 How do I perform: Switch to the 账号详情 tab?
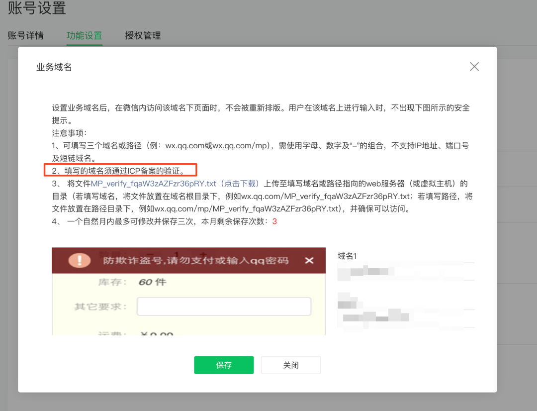pyautogui.click(x=26, y=35)
